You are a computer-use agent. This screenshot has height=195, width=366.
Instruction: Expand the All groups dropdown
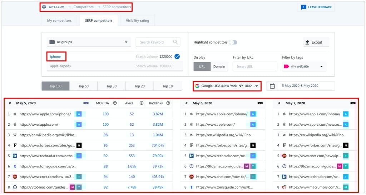(89, 42)
